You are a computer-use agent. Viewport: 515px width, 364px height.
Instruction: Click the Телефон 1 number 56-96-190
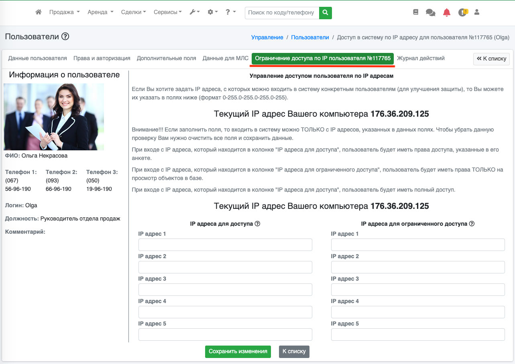click(x=18, y=189)
